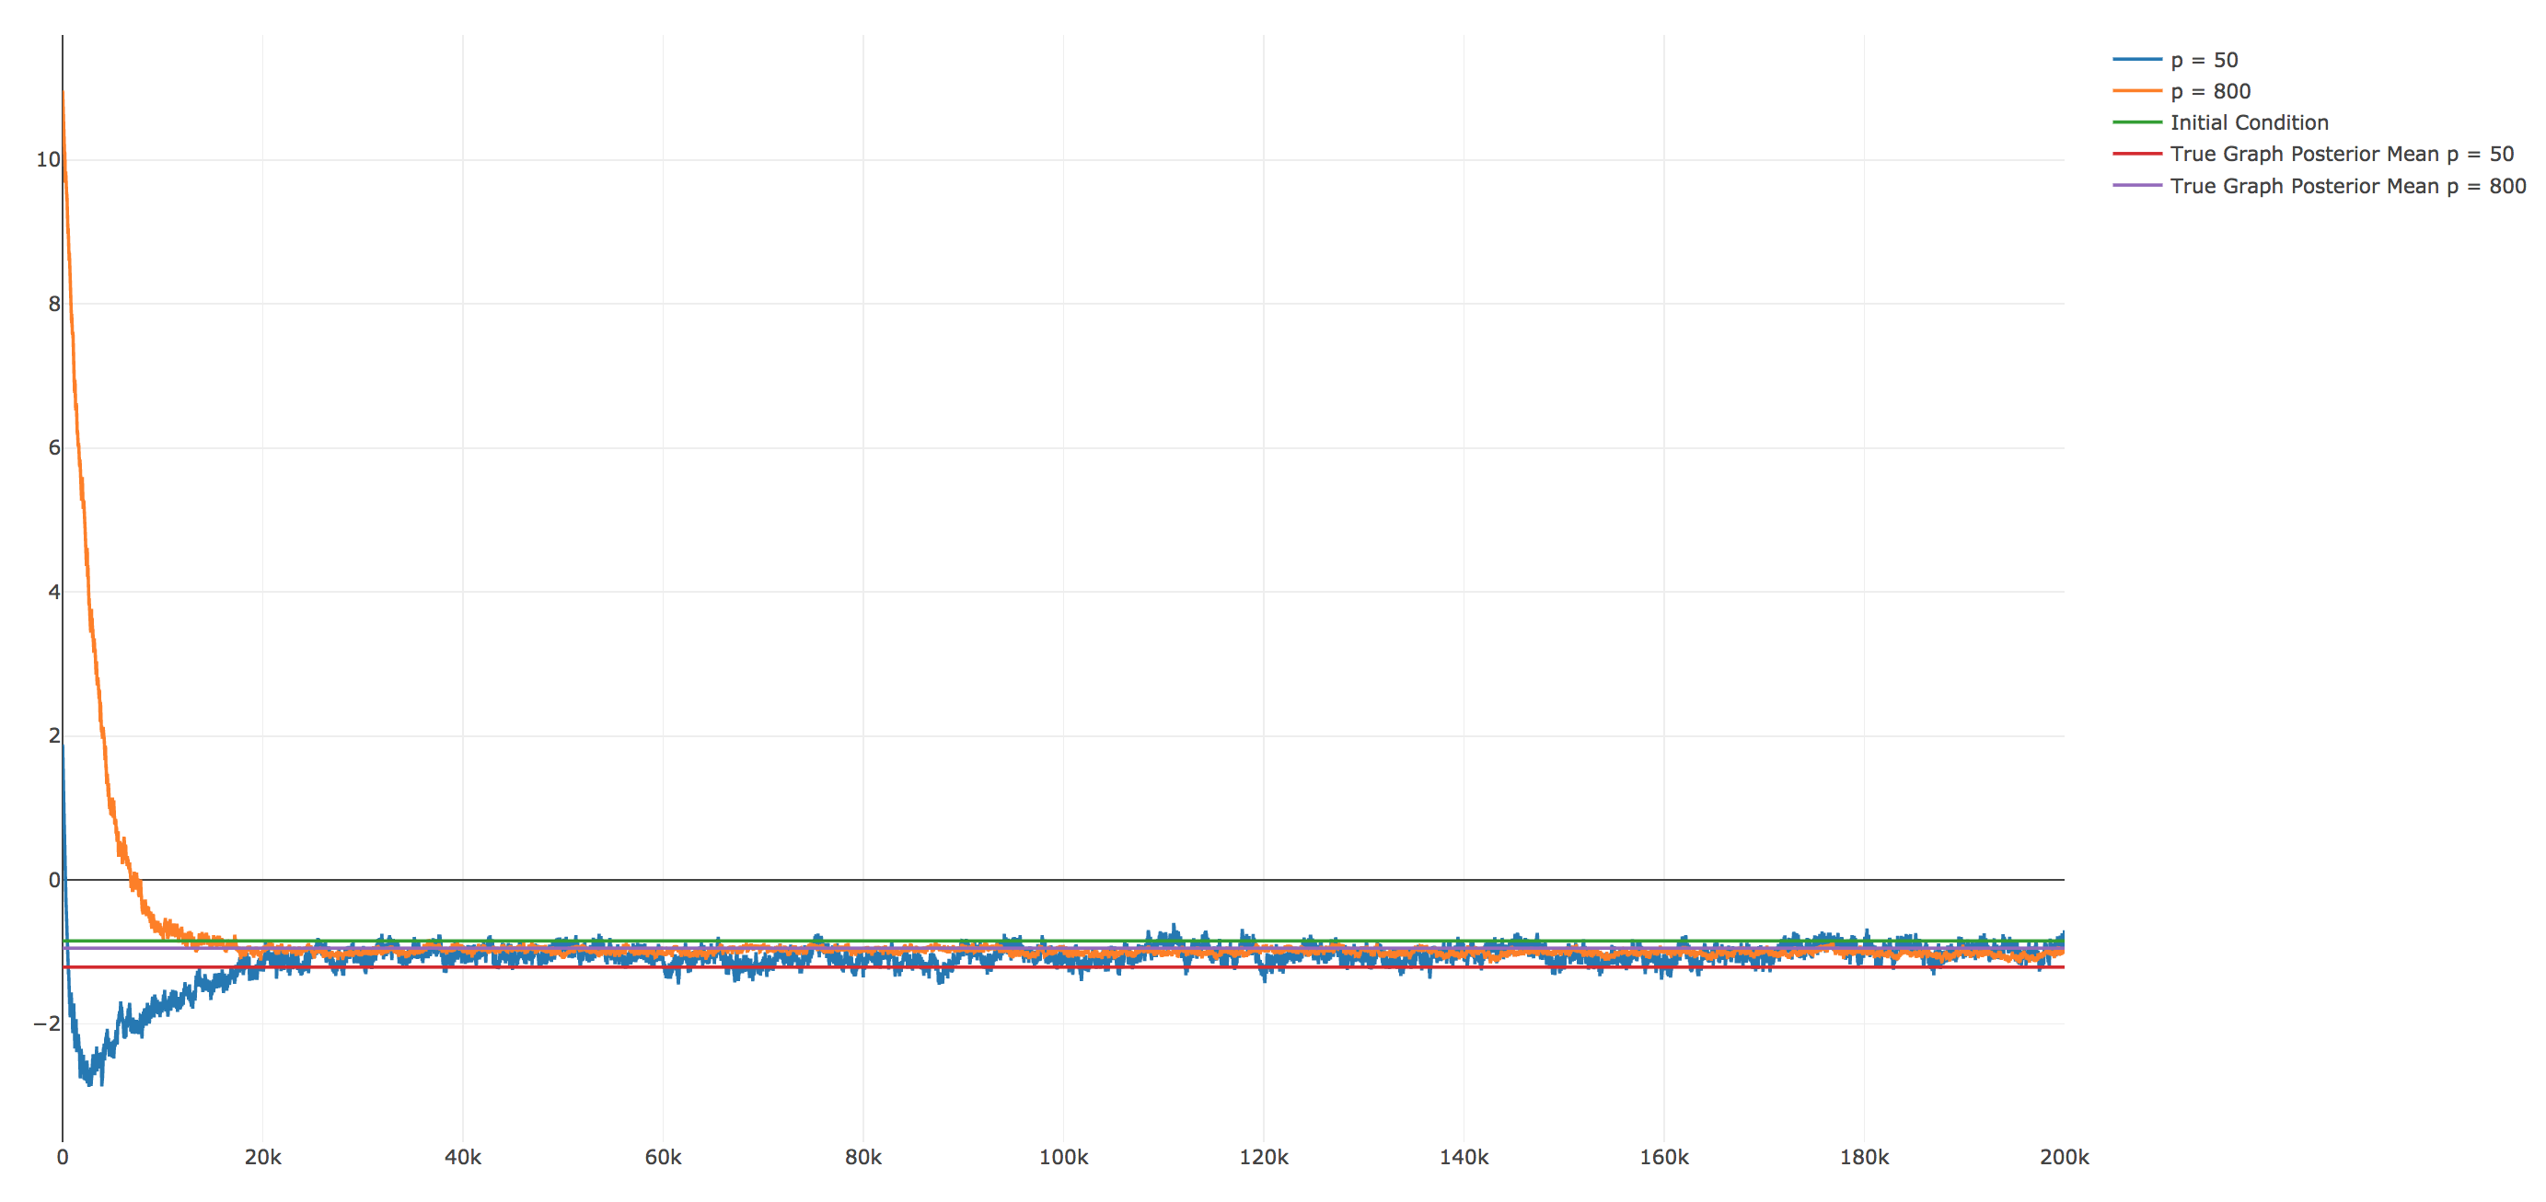Viewport: 2546px width, 1202px height.
Task: Click the 10 y-axis tick label
Action: click(48, 160)
